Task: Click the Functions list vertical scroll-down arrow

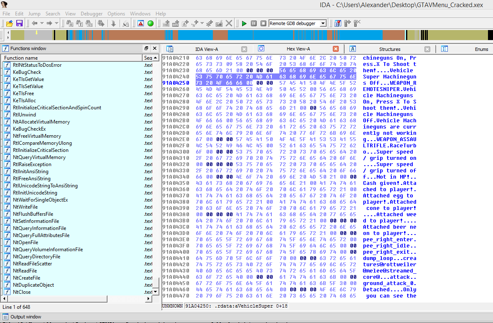Action: (156, 292)
